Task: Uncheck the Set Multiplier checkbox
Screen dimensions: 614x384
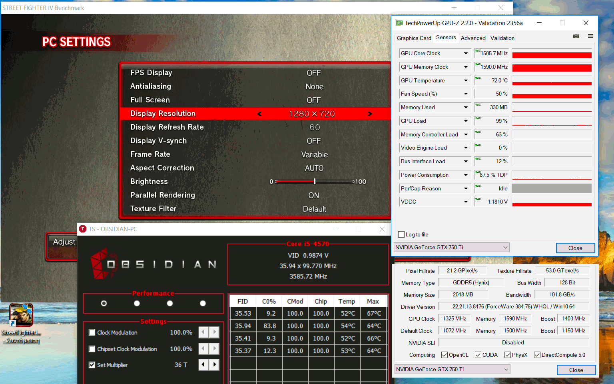Action: pyautogui.click(x=92, y=365)
